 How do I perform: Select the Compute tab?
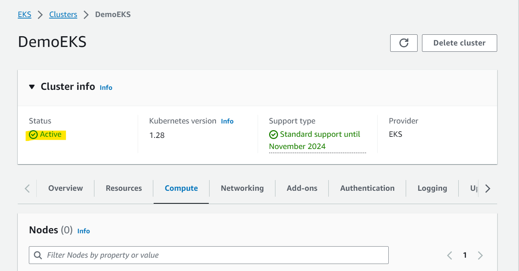[x=181, y=188]
